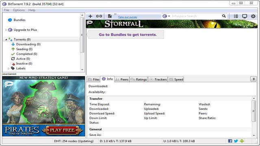Select the Inactive (0) filter
The image size is (260, 146).
[x=24, y=63]
